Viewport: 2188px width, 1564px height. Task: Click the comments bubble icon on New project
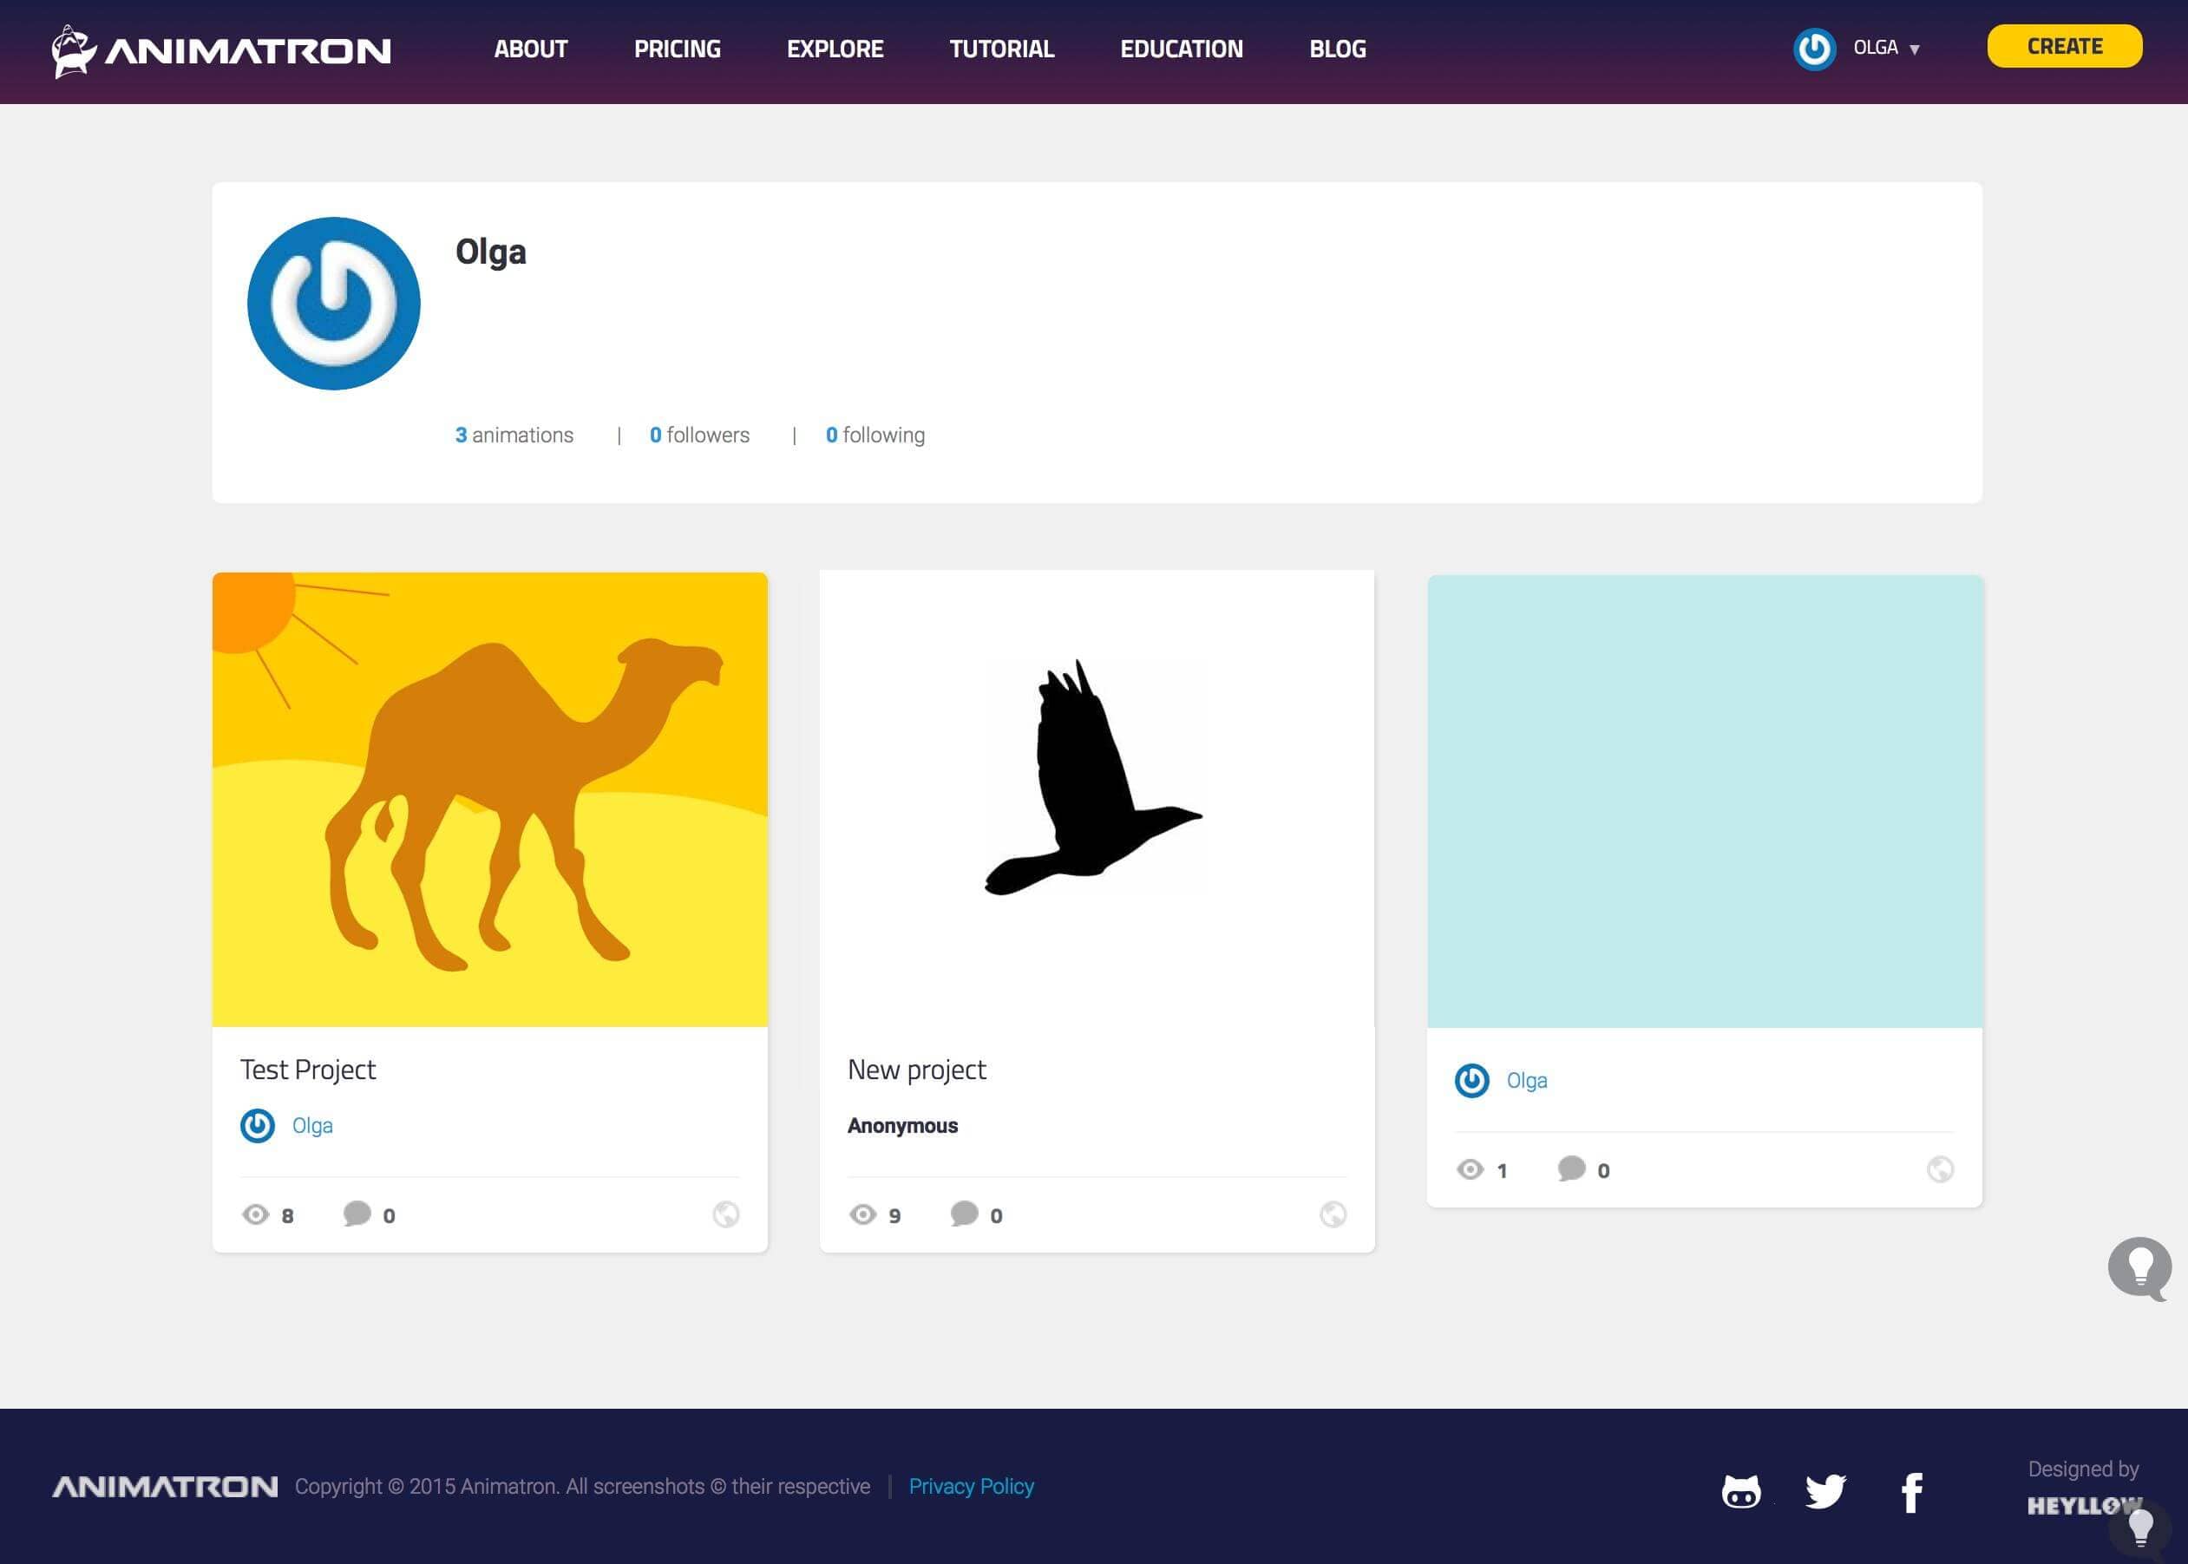pos(964,1214)
